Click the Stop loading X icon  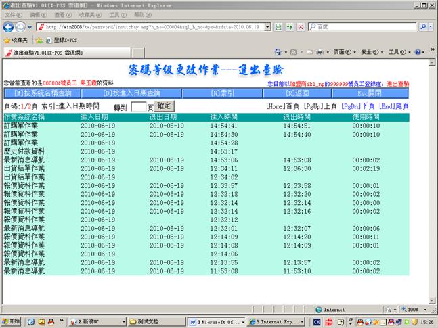[299, 27]
